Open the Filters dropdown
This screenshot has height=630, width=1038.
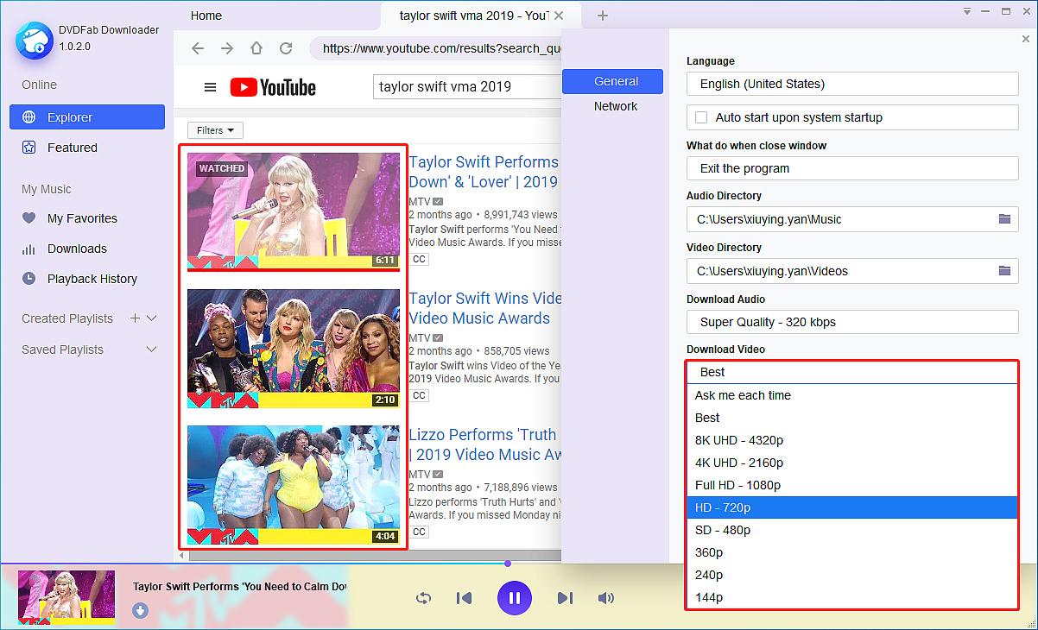click(215, 130)
